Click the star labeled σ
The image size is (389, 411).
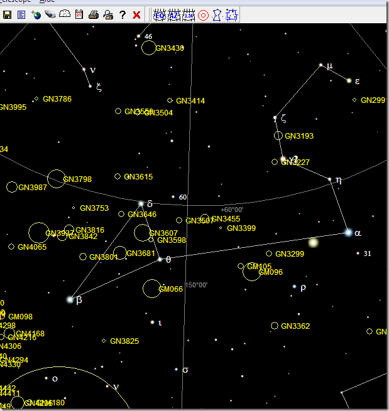point(176,370)
